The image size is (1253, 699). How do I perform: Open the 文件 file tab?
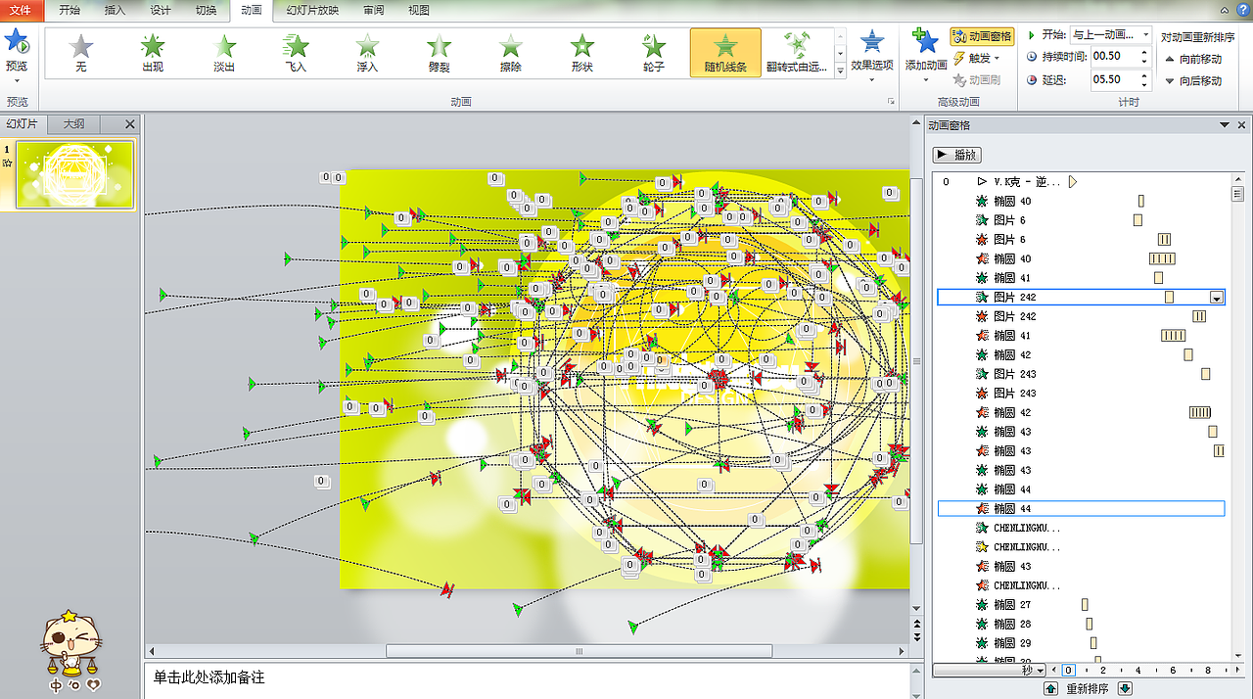[x=22, y=11]
